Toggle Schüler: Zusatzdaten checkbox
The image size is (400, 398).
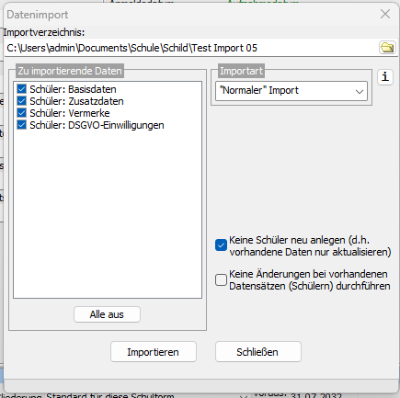21,101
